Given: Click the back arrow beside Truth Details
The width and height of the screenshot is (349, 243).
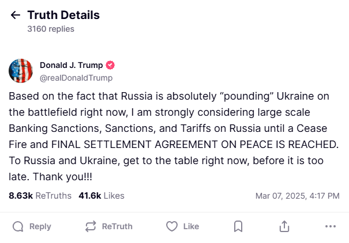Looking at the screenshot, I should [x=16, y=16].
